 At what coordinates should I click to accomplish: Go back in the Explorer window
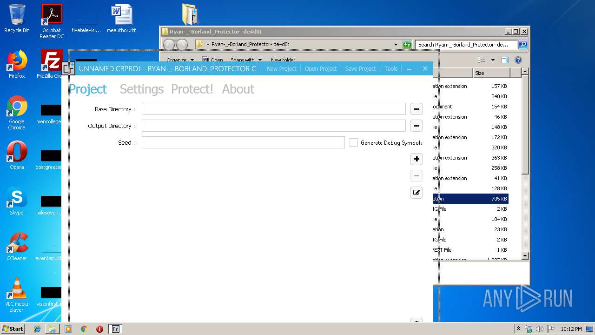(169, 45)
